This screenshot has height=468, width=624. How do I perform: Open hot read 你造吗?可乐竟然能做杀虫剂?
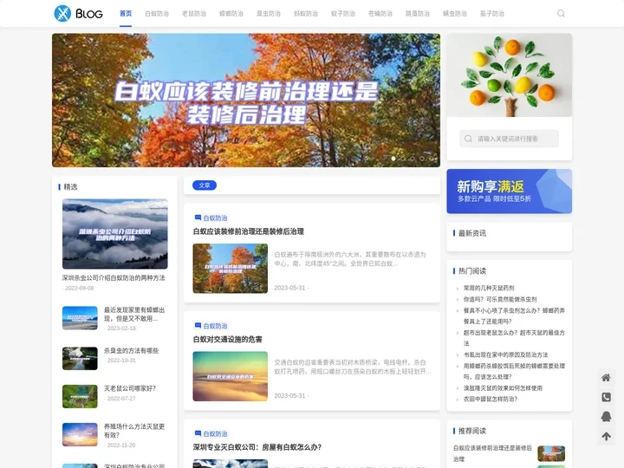click(x=500, y=299)
